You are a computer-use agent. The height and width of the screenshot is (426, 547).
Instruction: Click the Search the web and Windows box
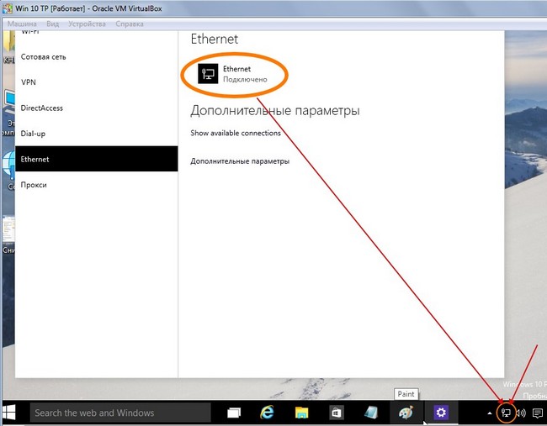(x=120, y=413)
